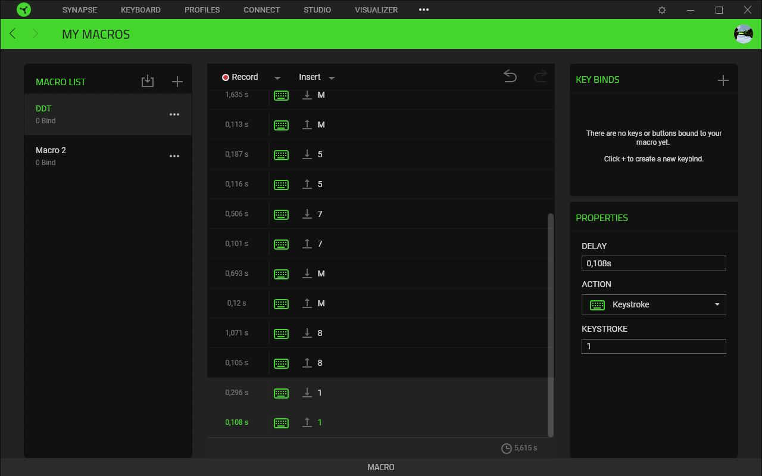Open Macro 2 options ellipsis

(174, 156)
